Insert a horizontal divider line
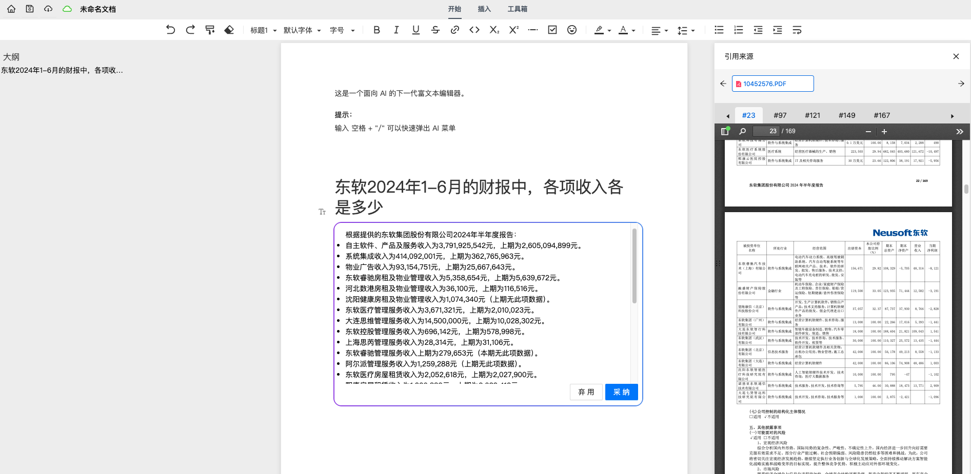This screenshot has width=971, height=474. click(x=533, y=30)
